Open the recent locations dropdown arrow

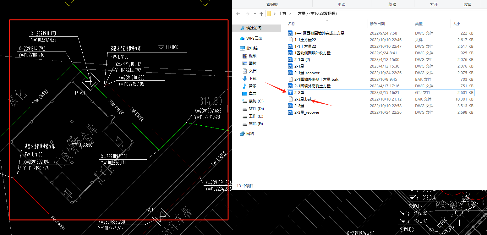[254, 14]
